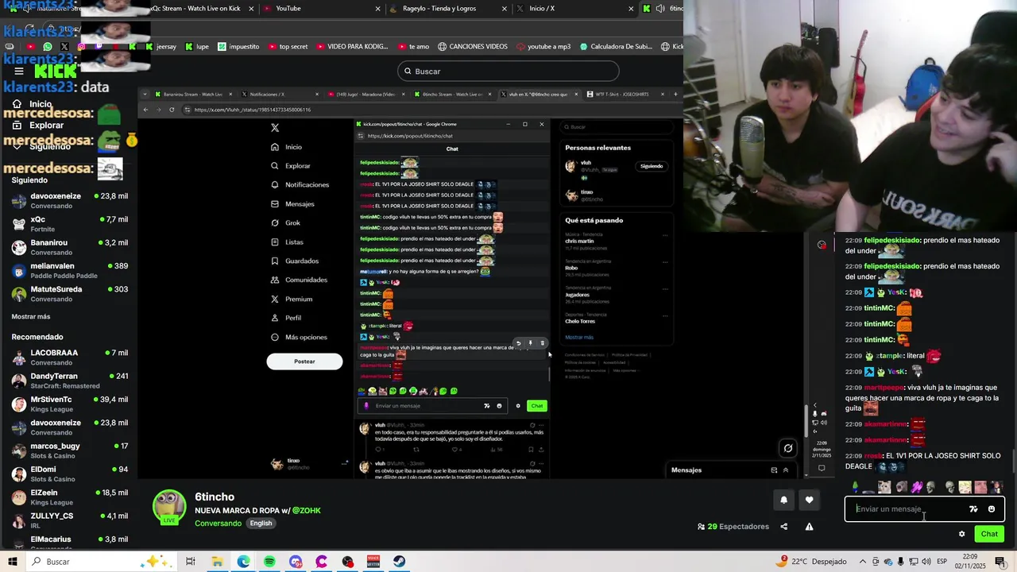Image resolution: width=1017 pixels, height=572 pixels.
Task: Open Mensajes pop-out icon in stream
Action: coord(774,470)
